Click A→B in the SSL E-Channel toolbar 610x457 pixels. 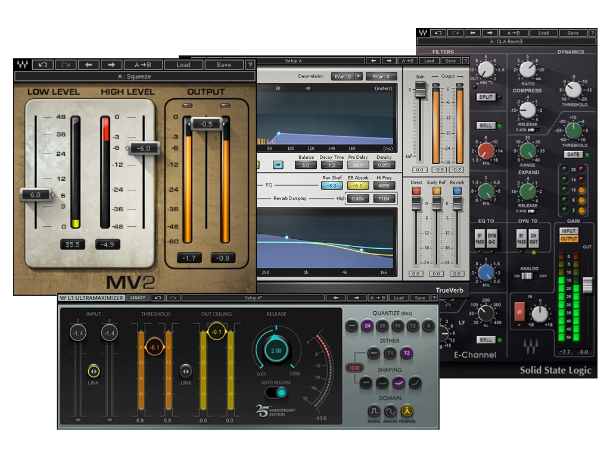(513, 33)
